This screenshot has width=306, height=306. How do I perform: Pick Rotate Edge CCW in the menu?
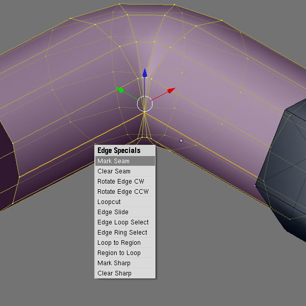[125, 192]
